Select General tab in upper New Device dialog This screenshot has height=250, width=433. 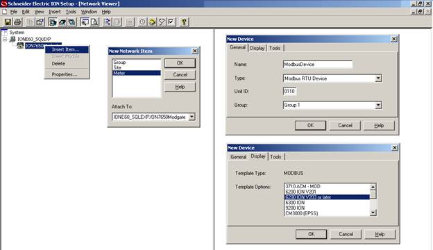tap(237, 47)
